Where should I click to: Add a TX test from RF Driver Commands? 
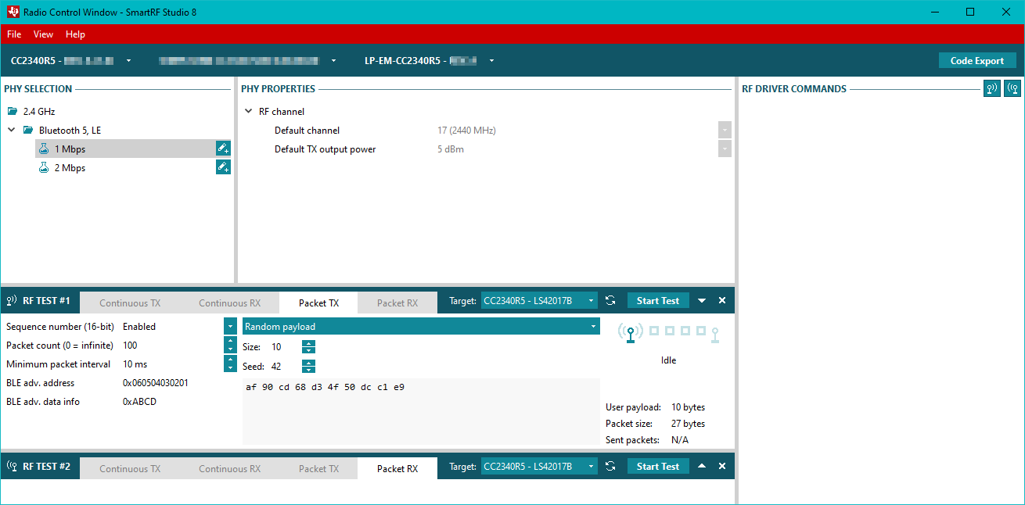[x=991, y=89]
